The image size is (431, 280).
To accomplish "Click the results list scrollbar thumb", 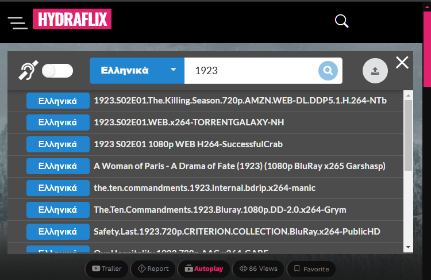I will pos(408,135).
